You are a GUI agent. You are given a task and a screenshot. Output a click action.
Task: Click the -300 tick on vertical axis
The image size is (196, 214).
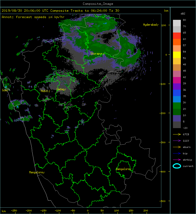tap(163, 142)
